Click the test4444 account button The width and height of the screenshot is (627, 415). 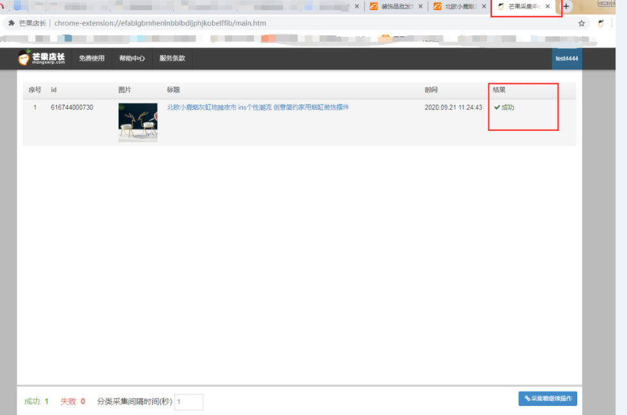pos(567,58)
